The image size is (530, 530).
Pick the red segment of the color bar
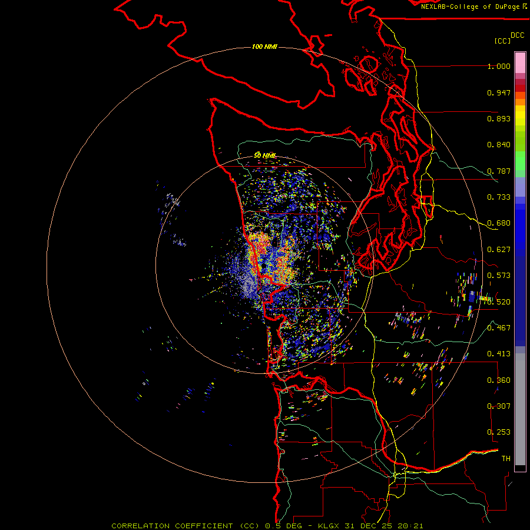(x=520, y=88)
